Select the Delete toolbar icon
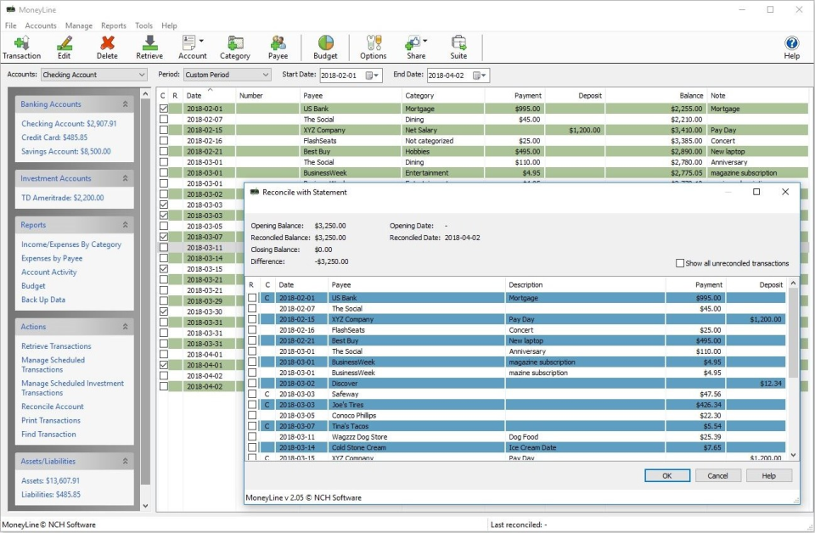 pyautogui.click(x=107, y=46)
